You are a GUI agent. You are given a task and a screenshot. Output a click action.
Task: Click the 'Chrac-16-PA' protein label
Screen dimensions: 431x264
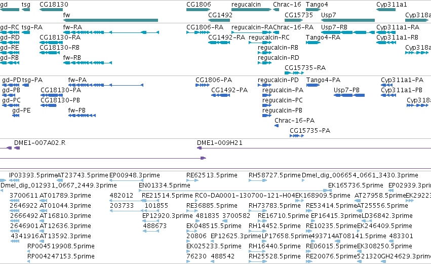294,121
